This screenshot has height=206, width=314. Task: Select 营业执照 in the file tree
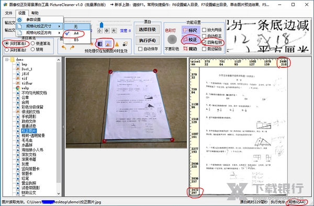point(29,183)
